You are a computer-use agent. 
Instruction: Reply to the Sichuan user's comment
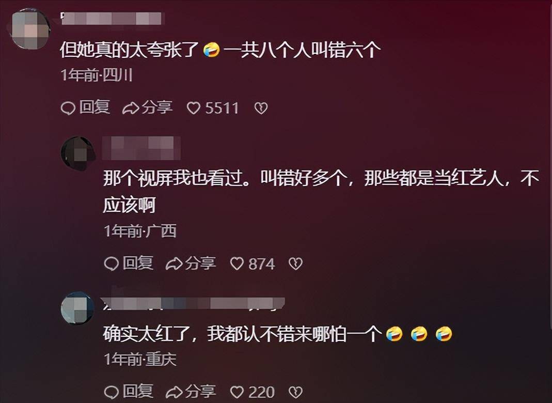coord(86,107)
